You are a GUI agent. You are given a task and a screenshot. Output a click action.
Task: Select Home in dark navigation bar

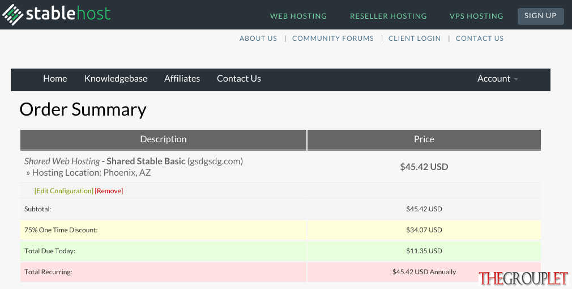click(55, 78)
